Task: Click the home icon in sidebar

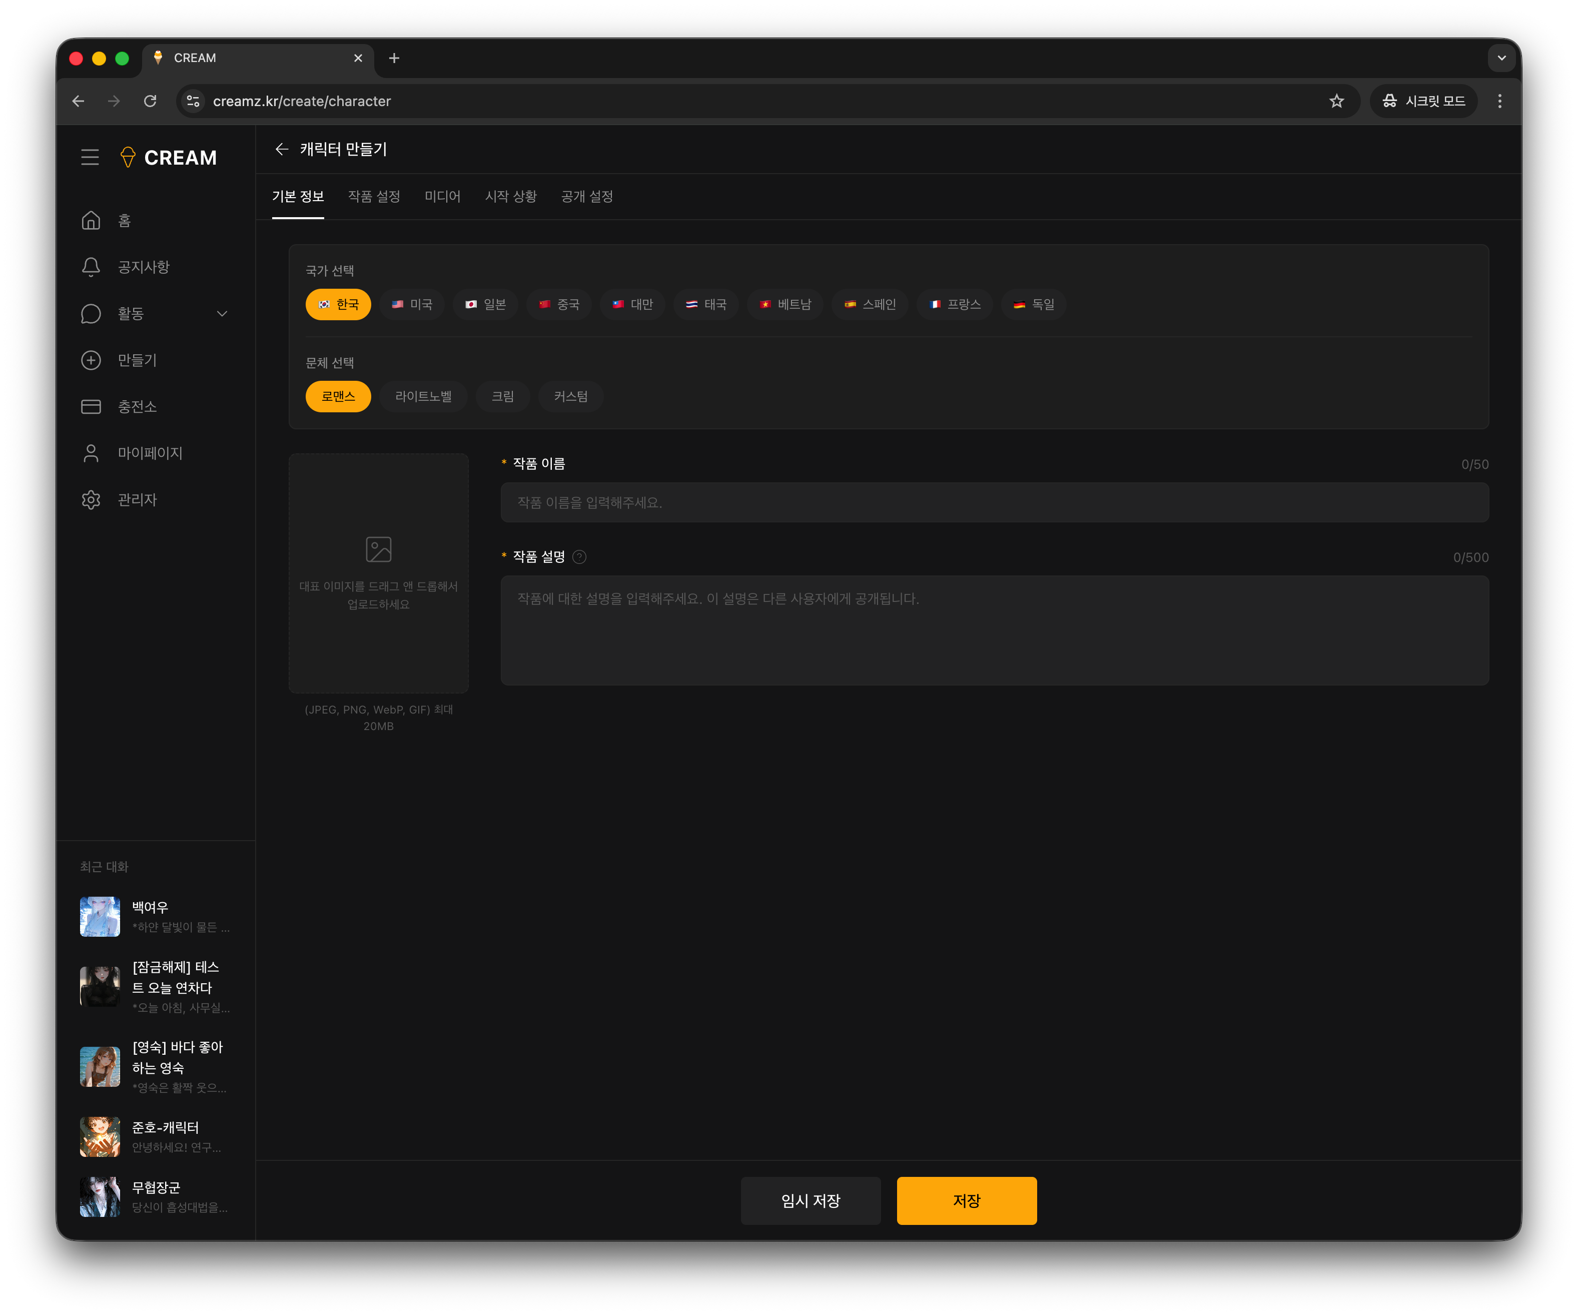Action: pos(91,220)
